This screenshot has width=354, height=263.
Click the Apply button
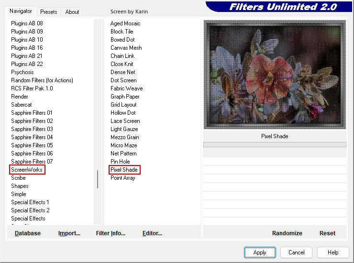pos(260,252)
